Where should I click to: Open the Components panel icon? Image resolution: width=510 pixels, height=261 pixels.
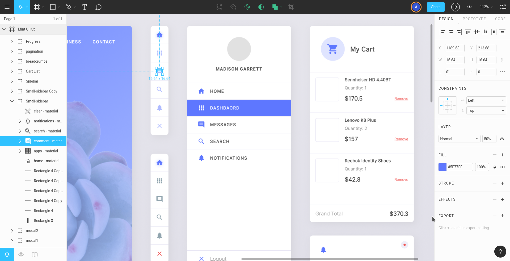[21, 255]
